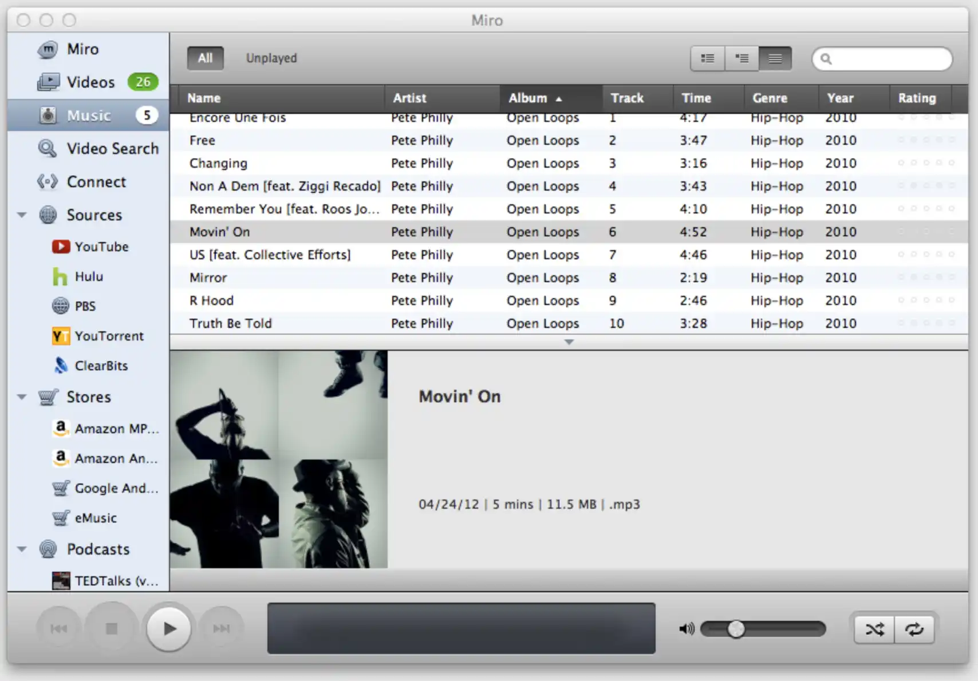The width and height of the screenshot is (978, 681).
Task: Sort by the Album column header
Action: [551, 98]
